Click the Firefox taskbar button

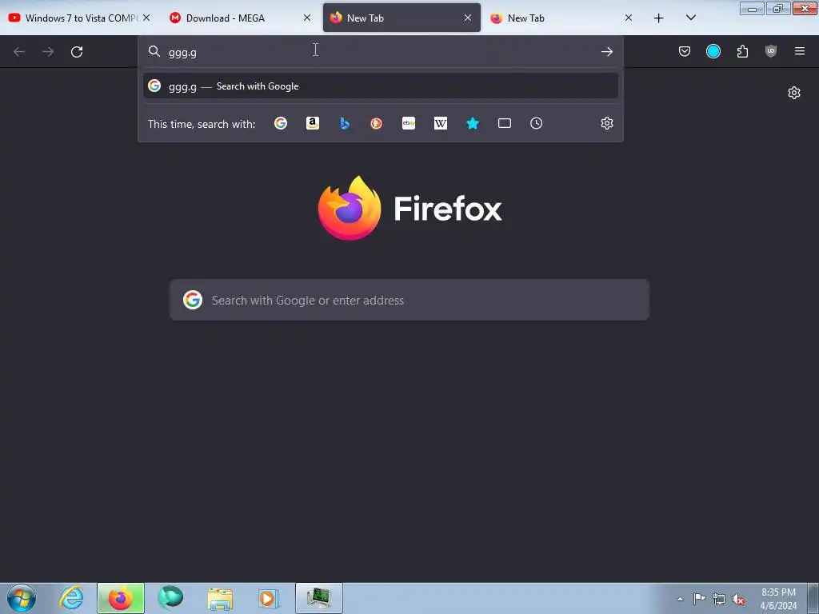pos(121,598)
